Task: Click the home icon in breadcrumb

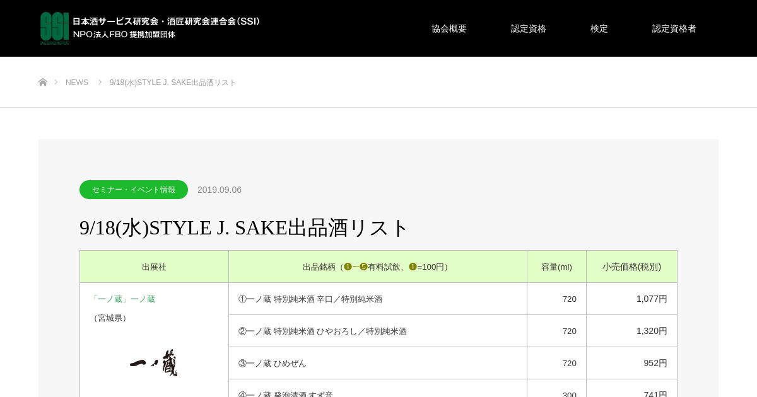Action: coord(43,83)
